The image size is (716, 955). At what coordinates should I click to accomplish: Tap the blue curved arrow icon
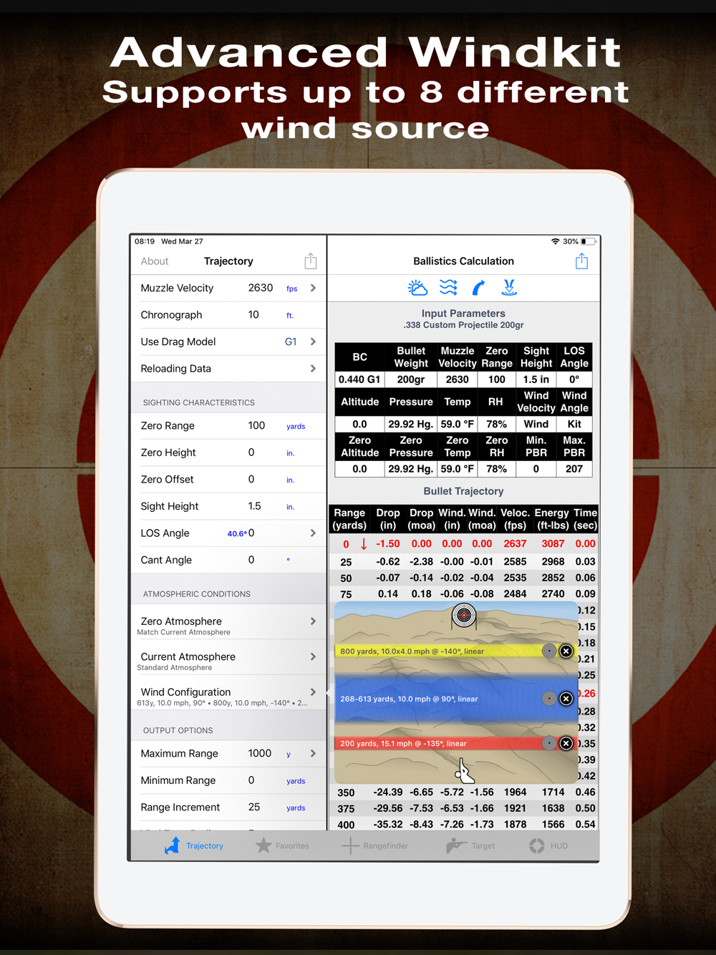point(478,288)
